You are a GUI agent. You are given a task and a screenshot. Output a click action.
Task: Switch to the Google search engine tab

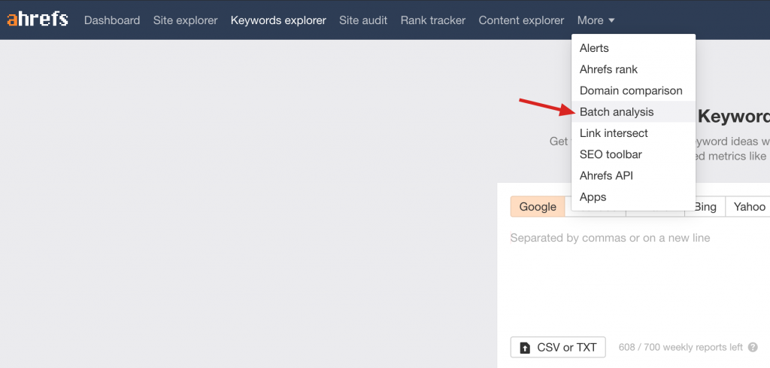538,207
